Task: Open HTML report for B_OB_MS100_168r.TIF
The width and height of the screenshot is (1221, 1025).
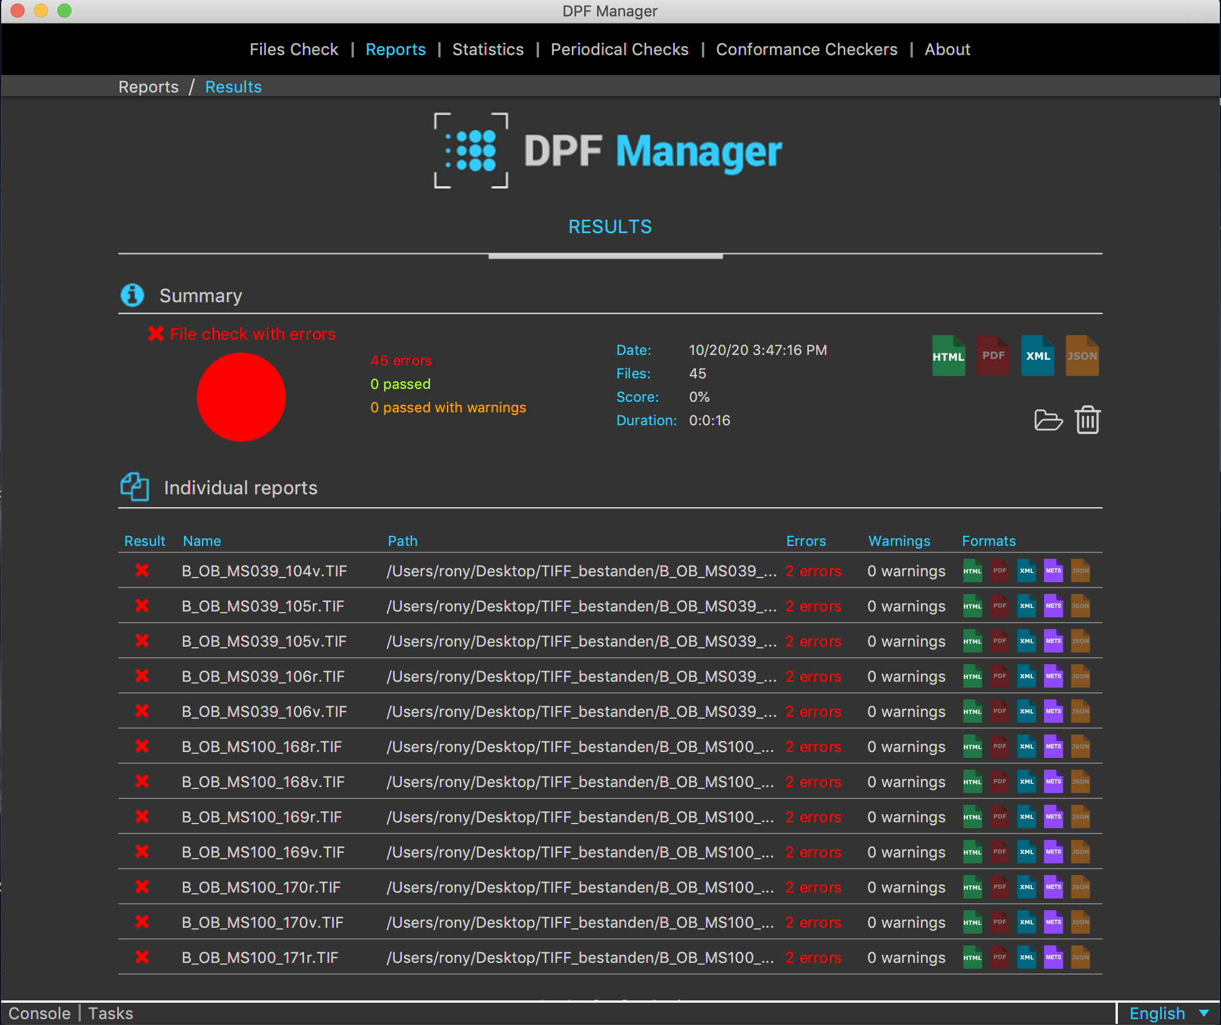Action: pyautogui.click(x=973, y=746)
